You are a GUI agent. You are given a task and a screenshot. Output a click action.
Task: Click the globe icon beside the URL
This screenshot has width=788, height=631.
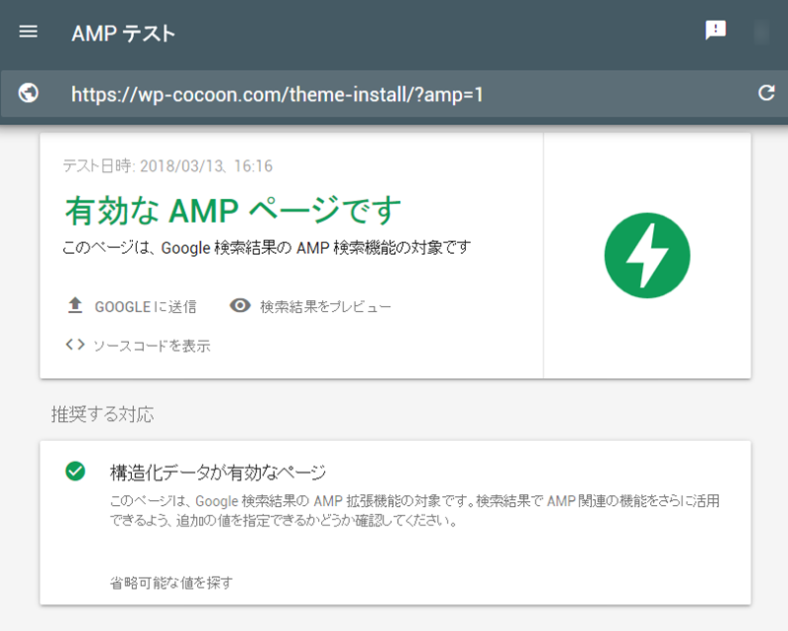[x=28, y=94]
